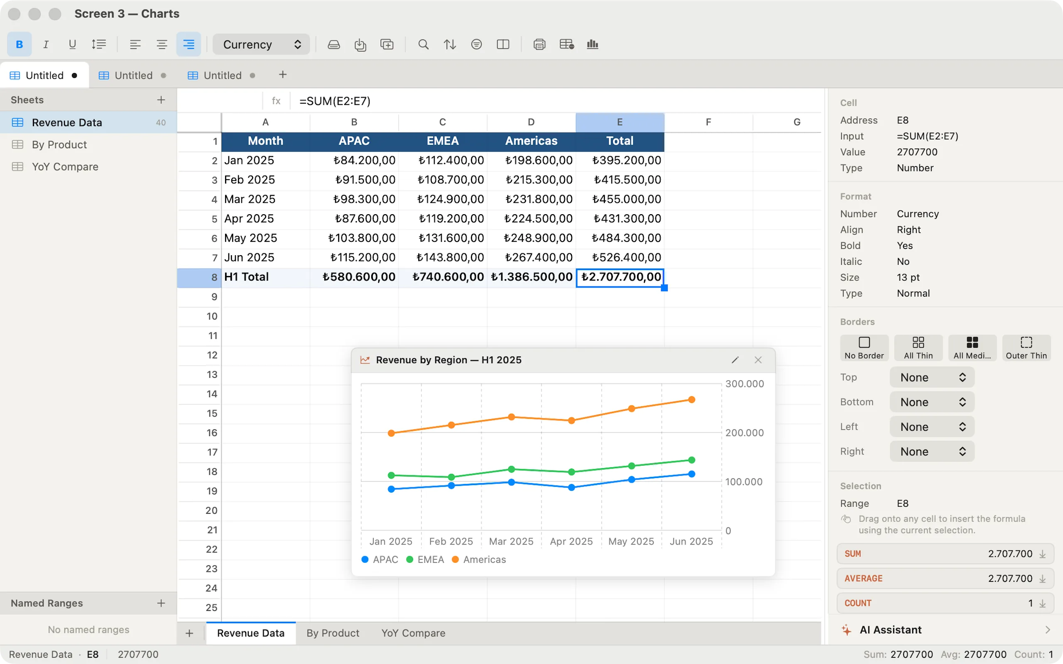The image size is (1063, 664).
Task: Click the print icon in the toolbar
Action: click(x=539, y=44)
